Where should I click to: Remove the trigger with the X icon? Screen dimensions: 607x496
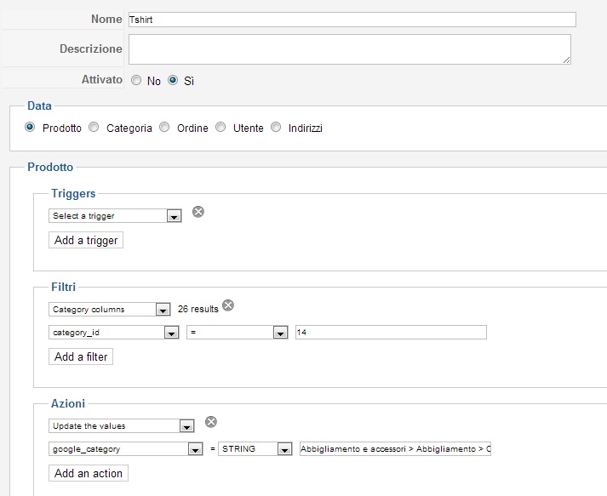point(198,212)
